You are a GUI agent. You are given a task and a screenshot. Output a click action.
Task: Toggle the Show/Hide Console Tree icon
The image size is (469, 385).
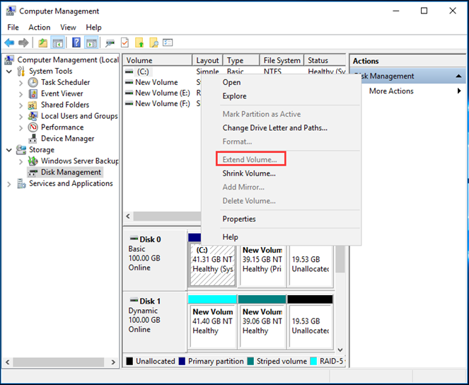tap(57, 42)
